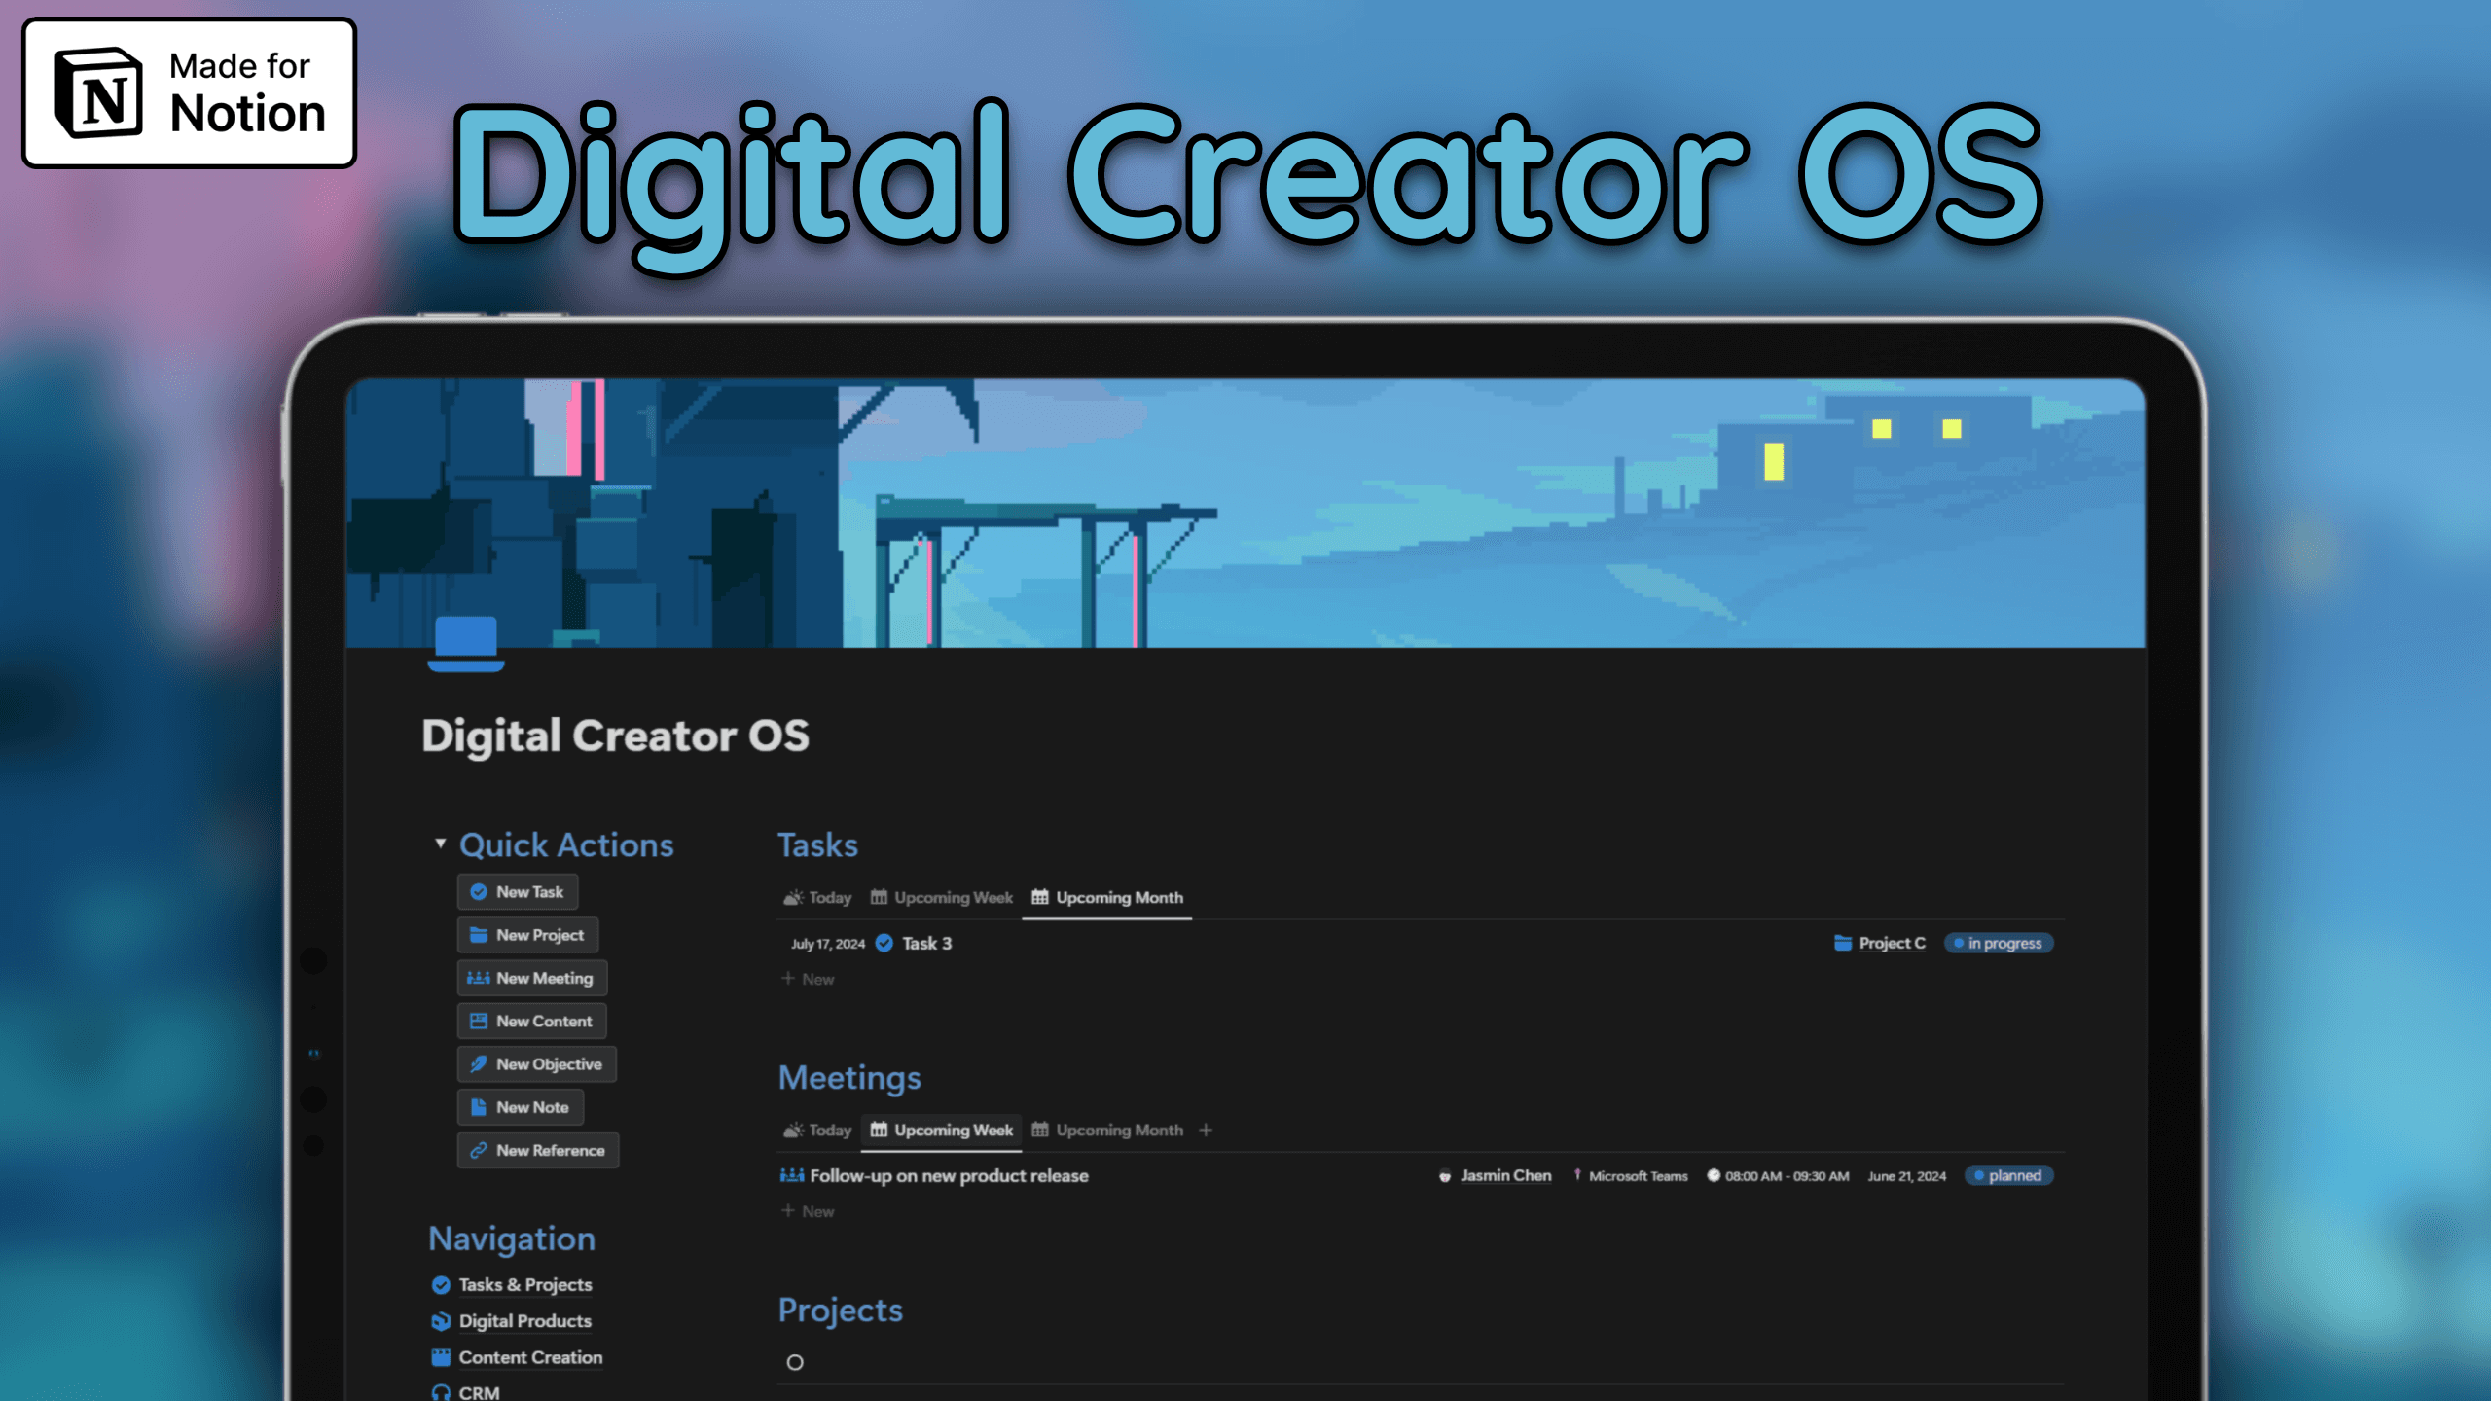Click the Navigation heading
2491x1401 pixels.
click(x=512, y=1239)
